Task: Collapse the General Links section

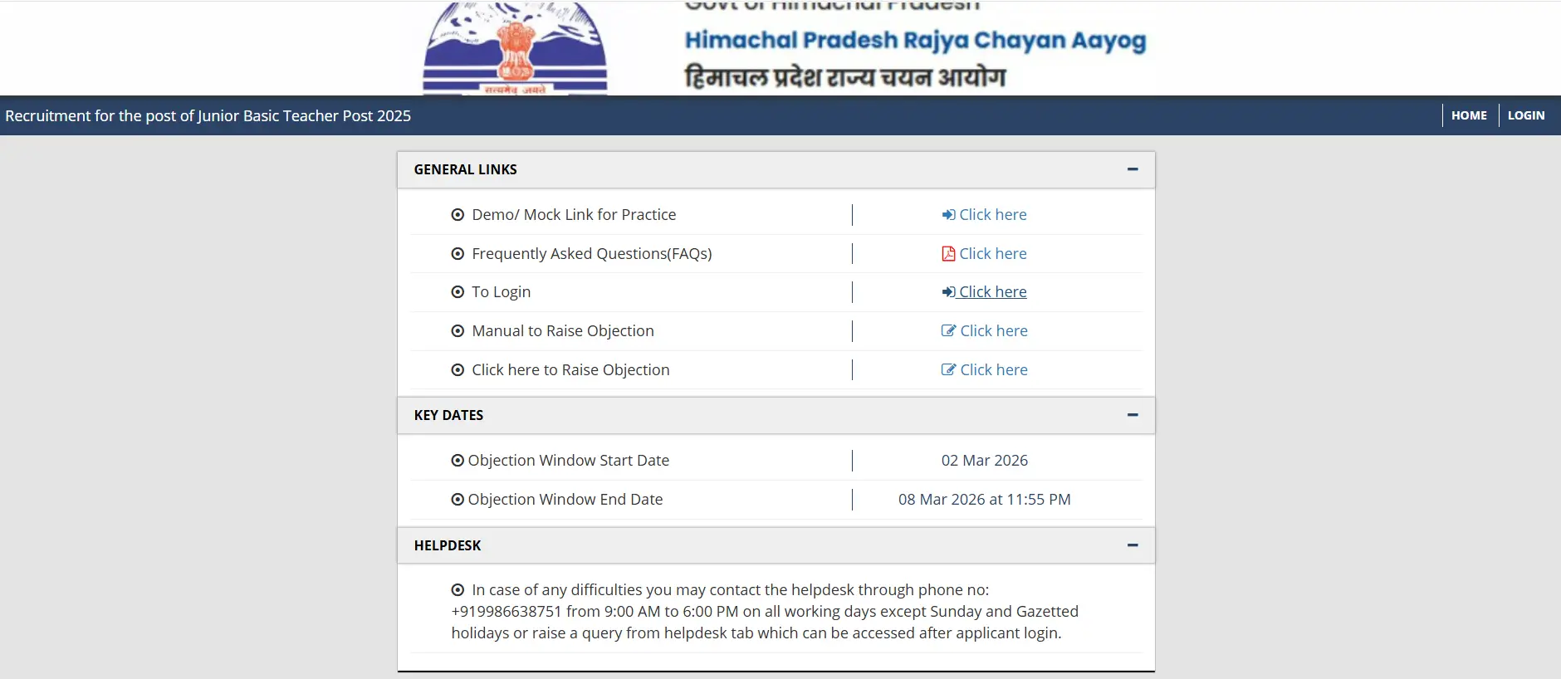Action: point(1133,169)
